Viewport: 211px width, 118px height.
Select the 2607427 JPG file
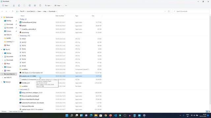24,42
